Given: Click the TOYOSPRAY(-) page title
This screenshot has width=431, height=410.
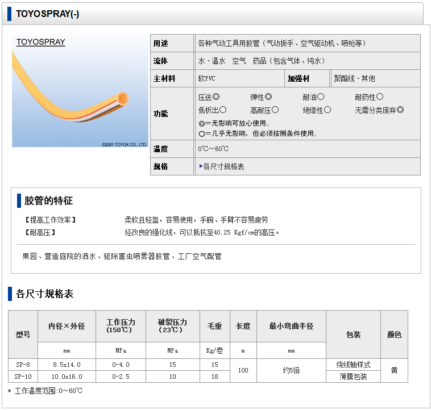Looking at the screenshot, I should [47, 14].
